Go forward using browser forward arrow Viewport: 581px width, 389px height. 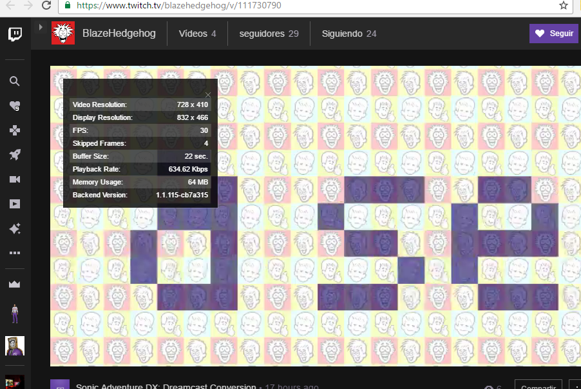[x=28, y=5]
